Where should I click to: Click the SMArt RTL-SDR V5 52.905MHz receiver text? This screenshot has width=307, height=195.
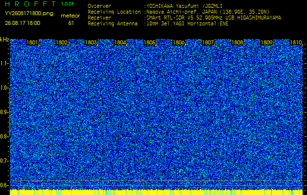[214, 18]
